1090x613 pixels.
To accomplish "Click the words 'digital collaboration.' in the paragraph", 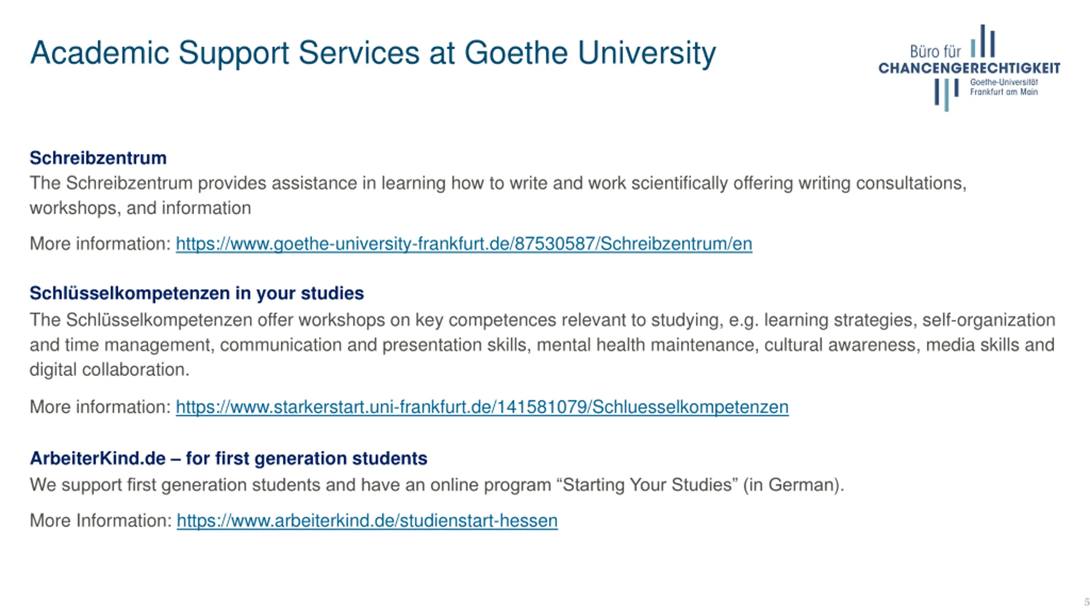I will click(109, 370).
